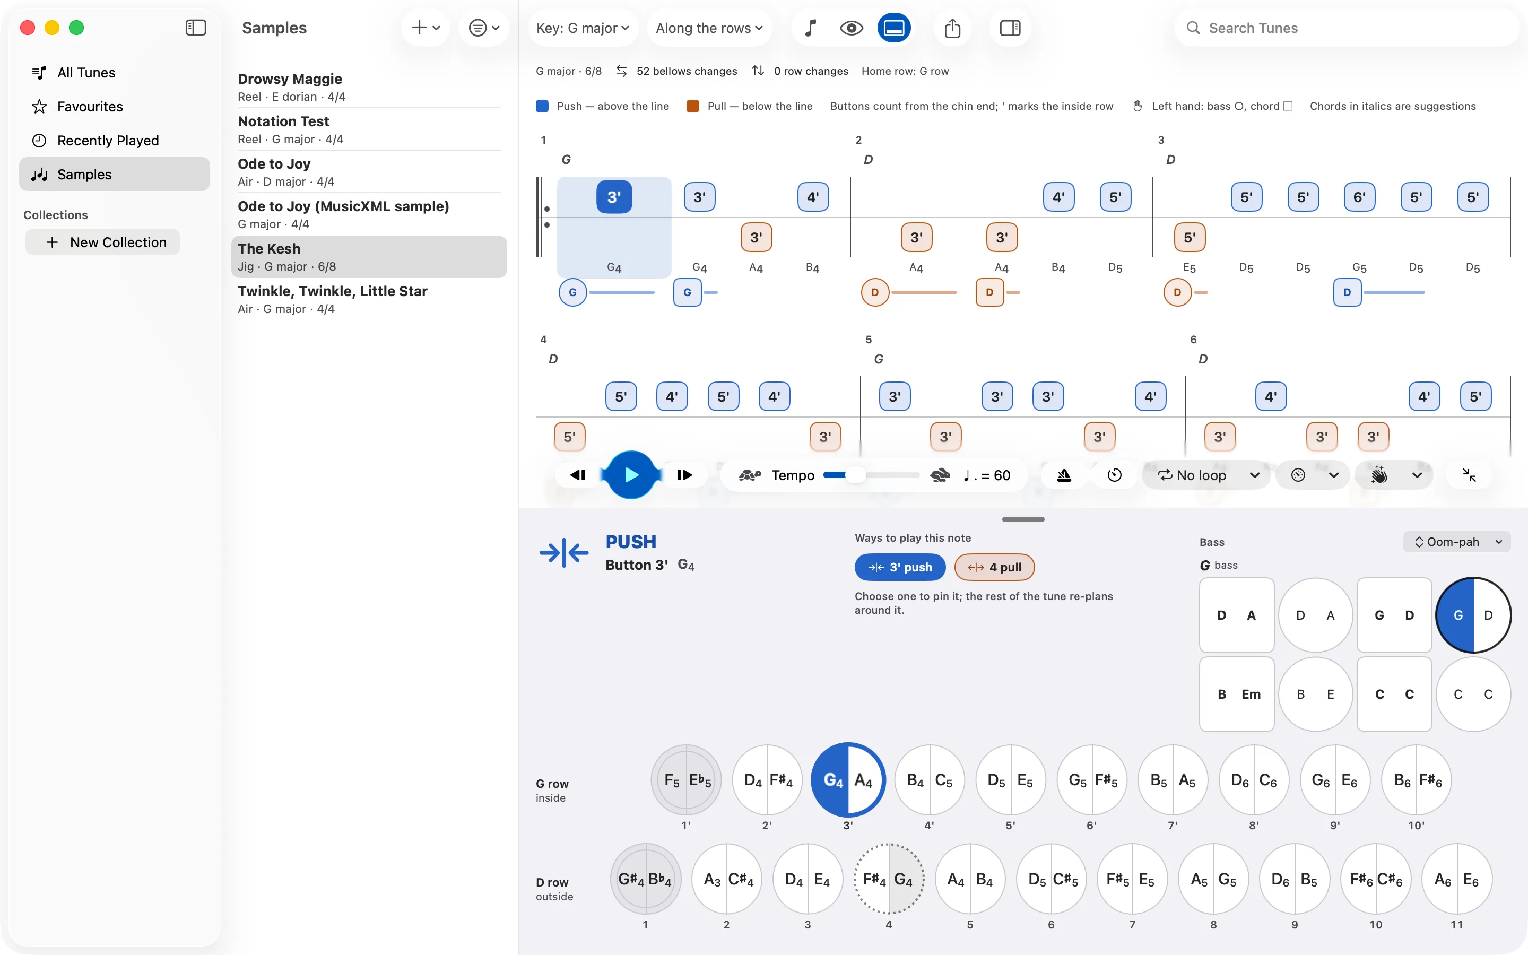The width and height of the screenshot is (1528, 955).
Task: Click the 6' push note in bar 3
Action: coord(1359,197)
